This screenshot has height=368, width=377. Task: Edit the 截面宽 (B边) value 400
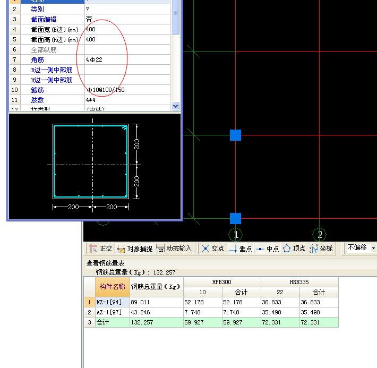coord(127,29)
